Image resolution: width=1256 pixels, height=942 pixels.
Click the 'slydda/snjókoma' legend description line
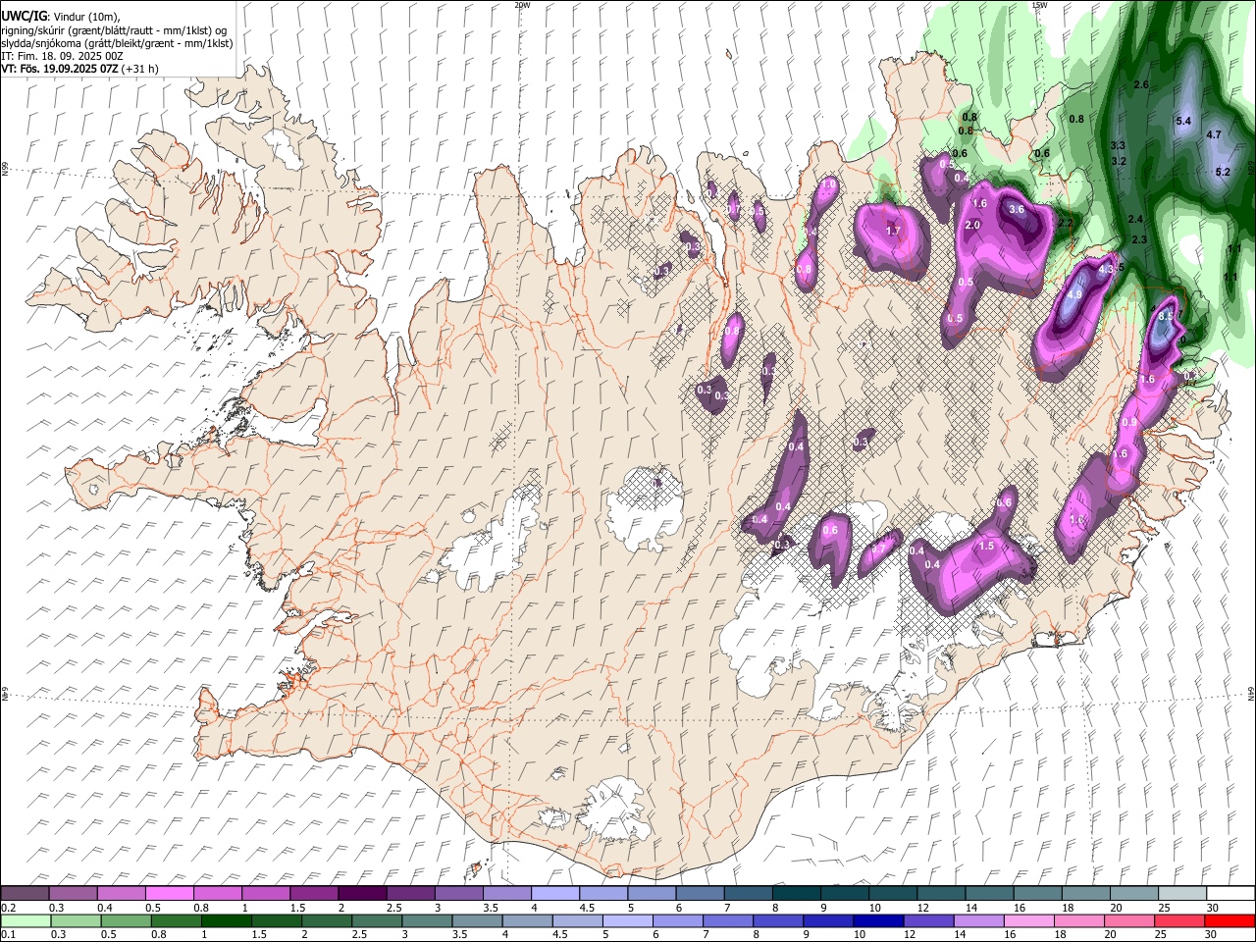[x=117, y=43]
